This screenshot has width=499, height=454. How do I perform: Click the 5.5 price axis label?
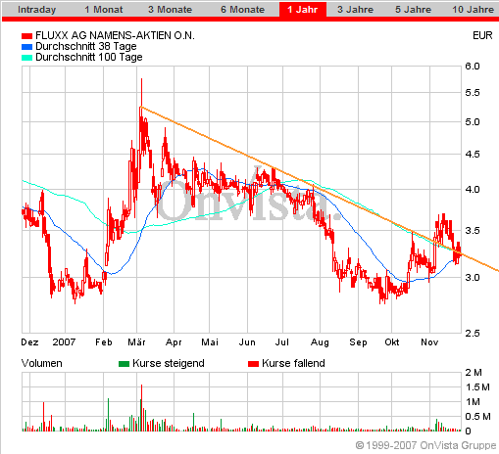click(473, 93)
